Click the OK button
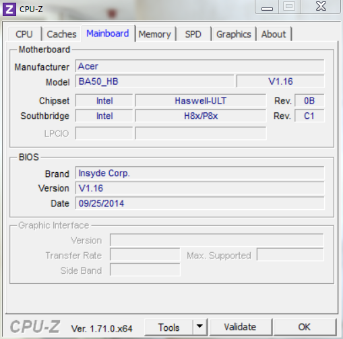343x339 pixels. pos(305,328)
